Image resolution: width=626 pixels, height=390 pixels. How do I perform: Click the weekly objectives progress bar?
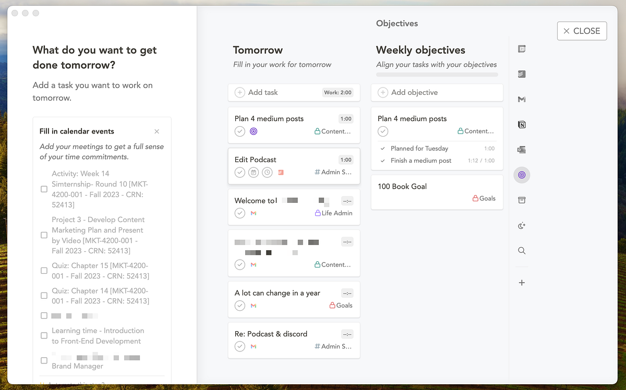coord(437,75)
